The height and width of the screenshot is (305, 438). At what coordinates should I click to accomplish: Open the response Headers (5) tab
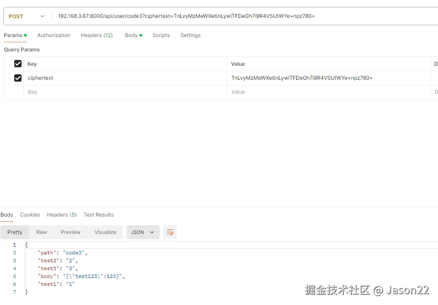click(62, 214)
